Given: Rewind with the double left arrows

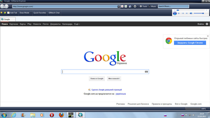Looking at the screenshot, I should (175, 10).
